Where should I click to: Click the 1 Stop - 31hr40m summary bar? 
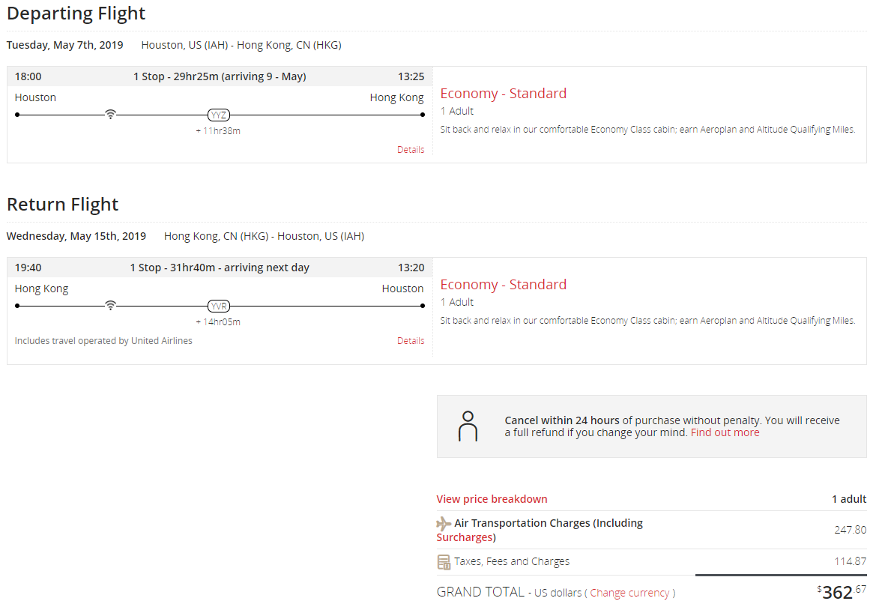point(220,268)
